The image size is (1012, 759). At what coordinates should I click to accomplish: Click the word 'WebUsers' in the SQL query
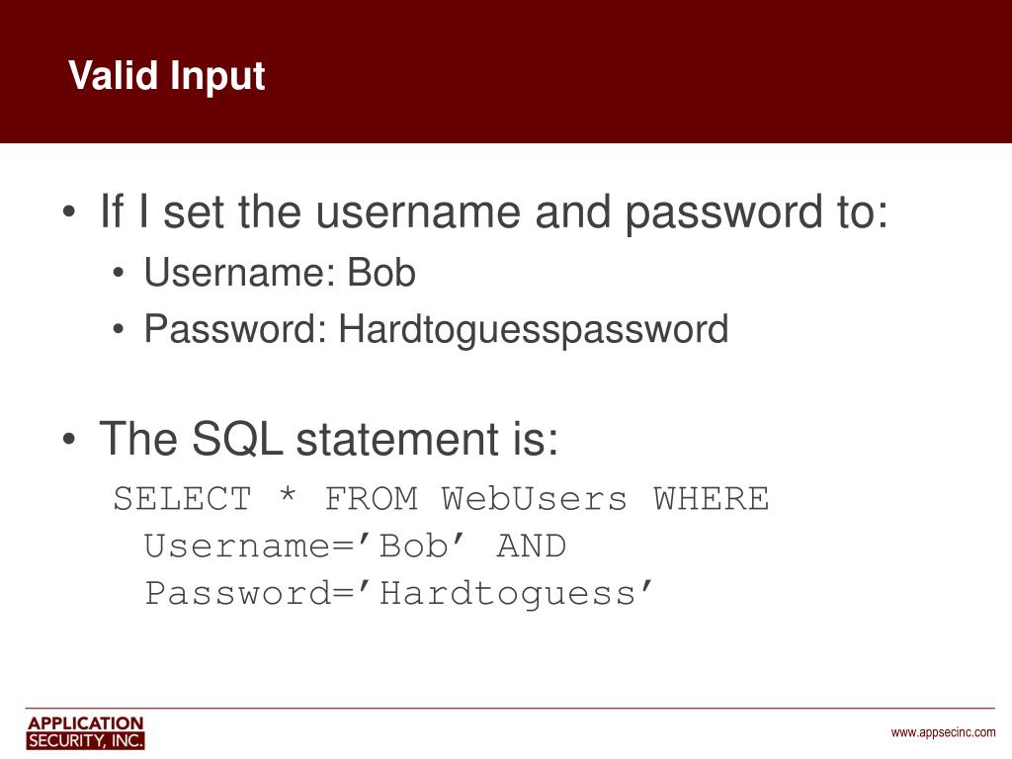click(x=535, y=498)
